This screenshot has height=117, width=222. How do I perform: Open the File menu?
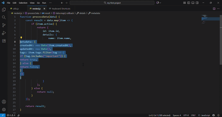[x=9, y=3]
